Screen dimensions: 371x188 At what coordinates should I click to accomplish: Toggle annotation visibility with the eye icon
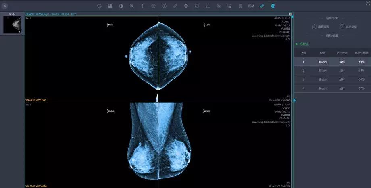pos(219,6)
